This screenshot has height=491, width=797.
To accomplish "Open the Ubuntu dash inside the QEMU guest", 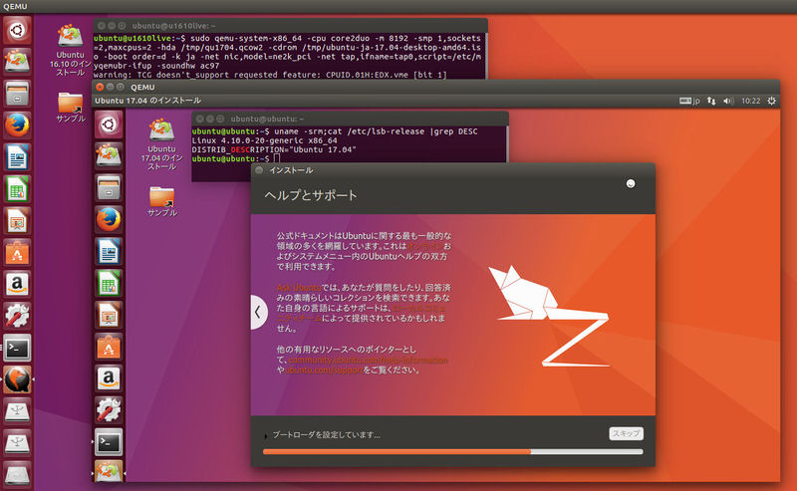I will pos(109,124).
